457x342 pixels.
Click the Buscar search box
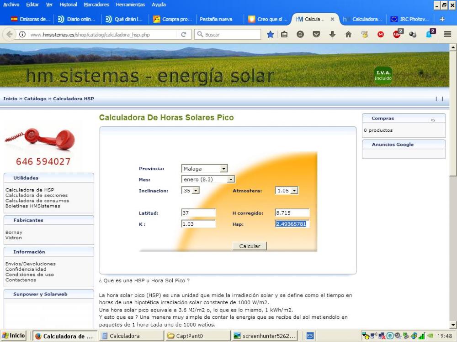point(228,34)
